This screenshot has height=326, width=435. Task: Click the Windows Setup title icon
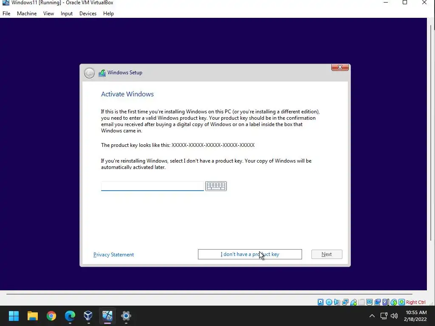click(102, 73)
